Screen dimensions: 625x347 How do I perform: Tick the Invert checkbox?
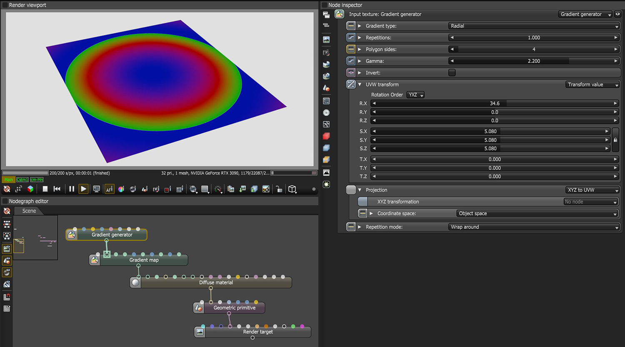click(x=452, y=72)
